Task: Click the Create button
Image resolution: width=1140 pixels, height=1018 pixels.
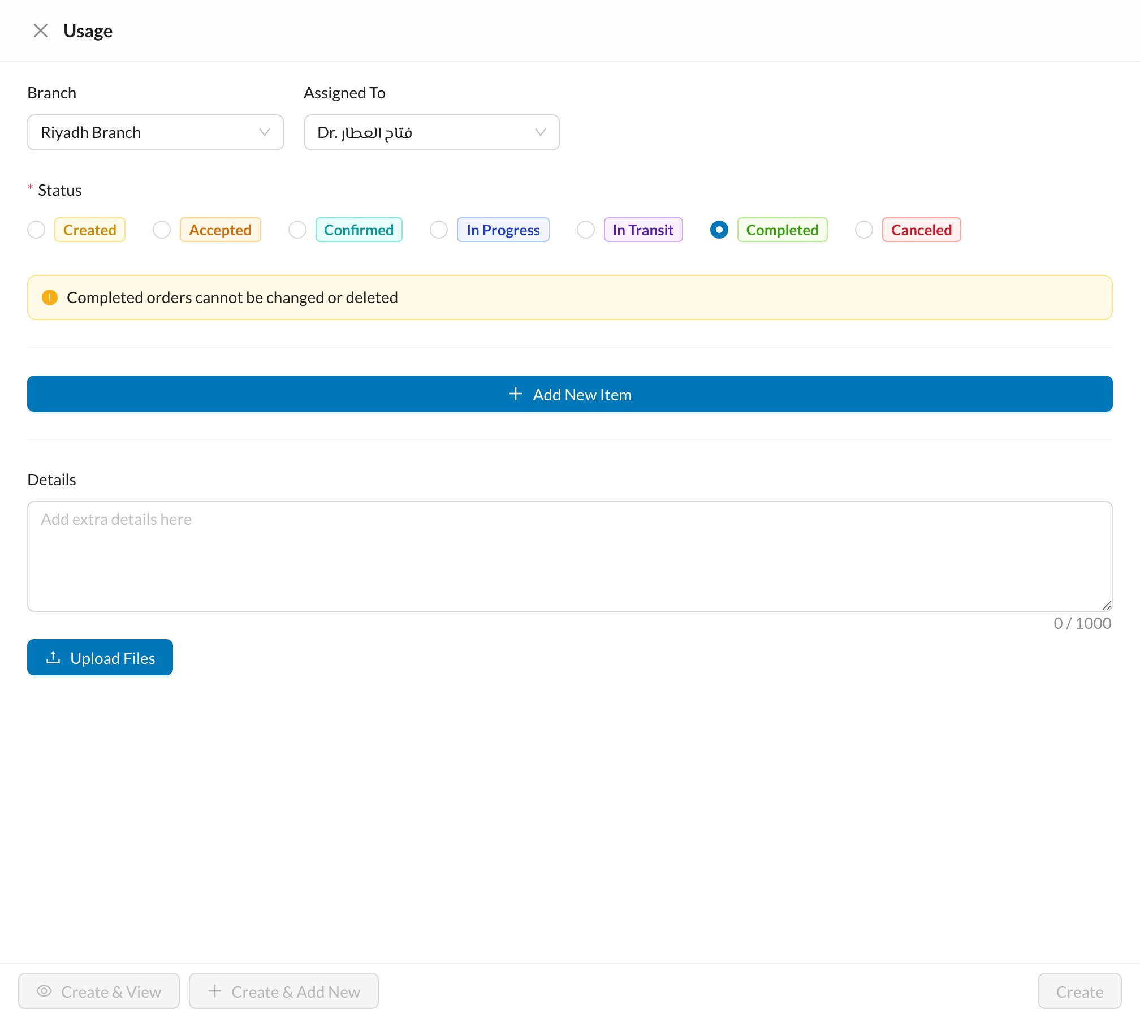Action: [1080, 991]
